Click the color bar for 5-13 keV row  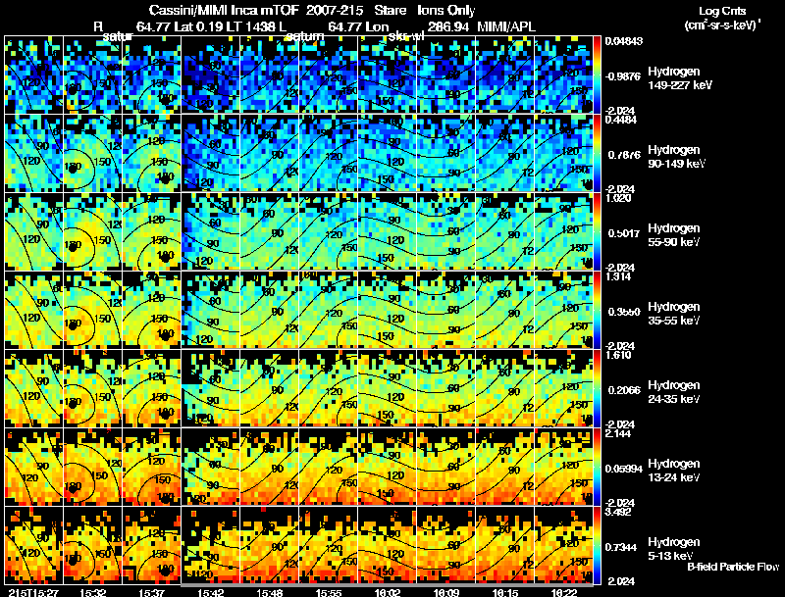[597, 545]
